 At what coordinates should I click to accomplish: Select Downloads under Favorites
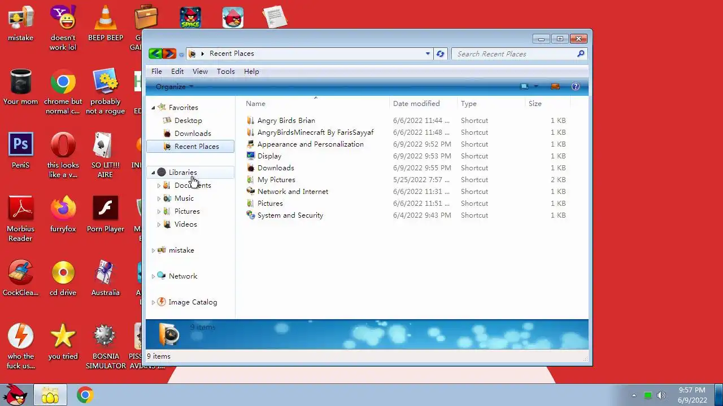193,134
